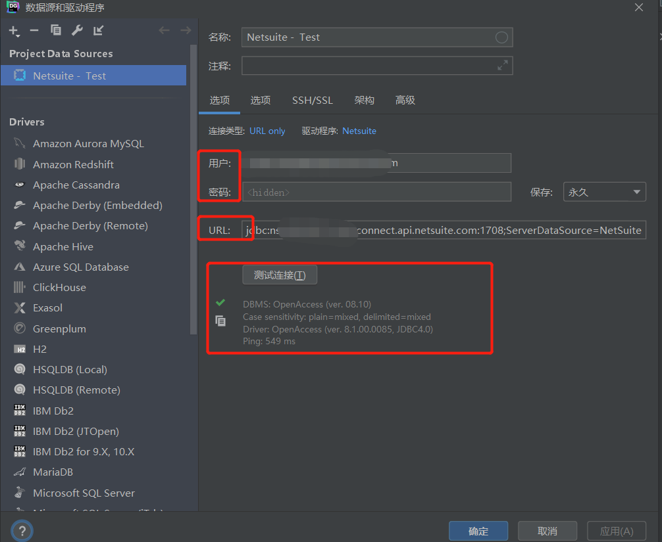Close the data sources dialog
This screenshot has width=662, height=542.
[639, 8]
